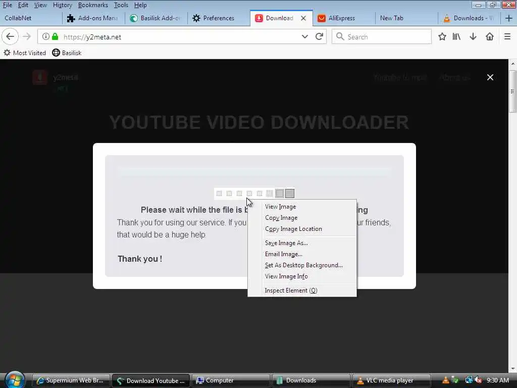Click the 9:30 AM system clock
This screenshot has width=517, height=388.
coord(497,380)
